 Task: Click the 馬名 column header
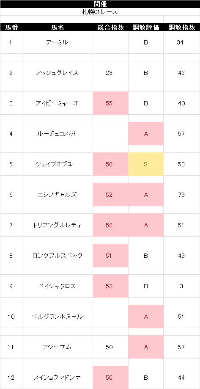[x=58, y=27]
